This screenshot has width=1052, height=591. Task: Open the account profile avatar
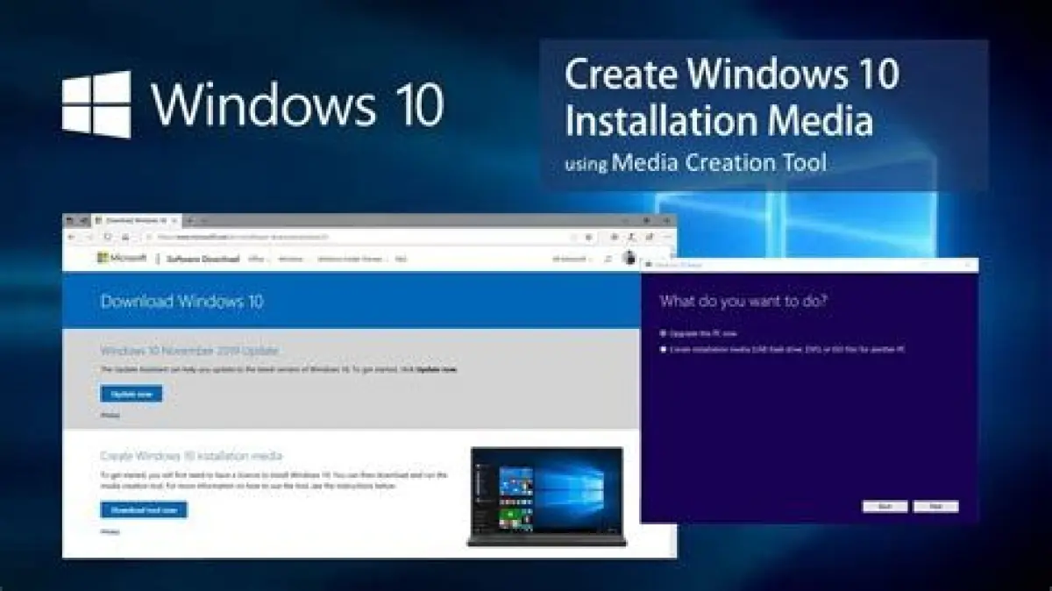(629, 258)
